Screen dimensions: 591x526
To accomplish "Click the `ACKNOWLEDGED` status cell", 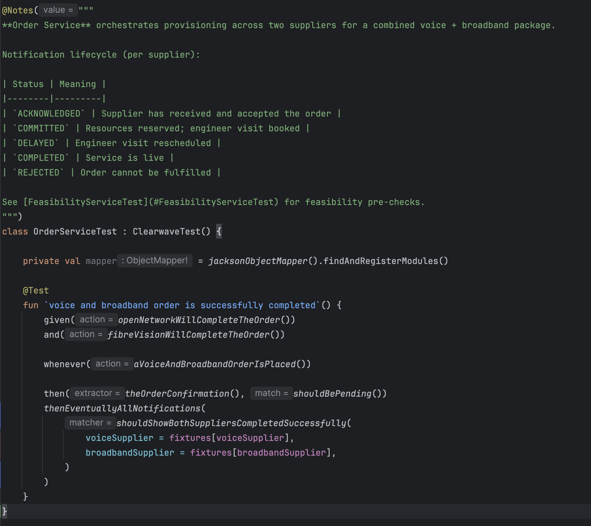I will (x=49, y=114).
